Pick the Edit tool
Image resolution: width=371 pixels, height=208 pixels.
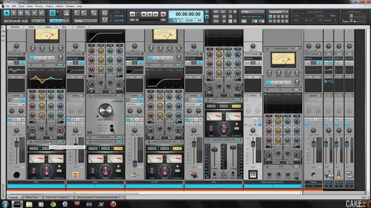[x=28, y=13]
